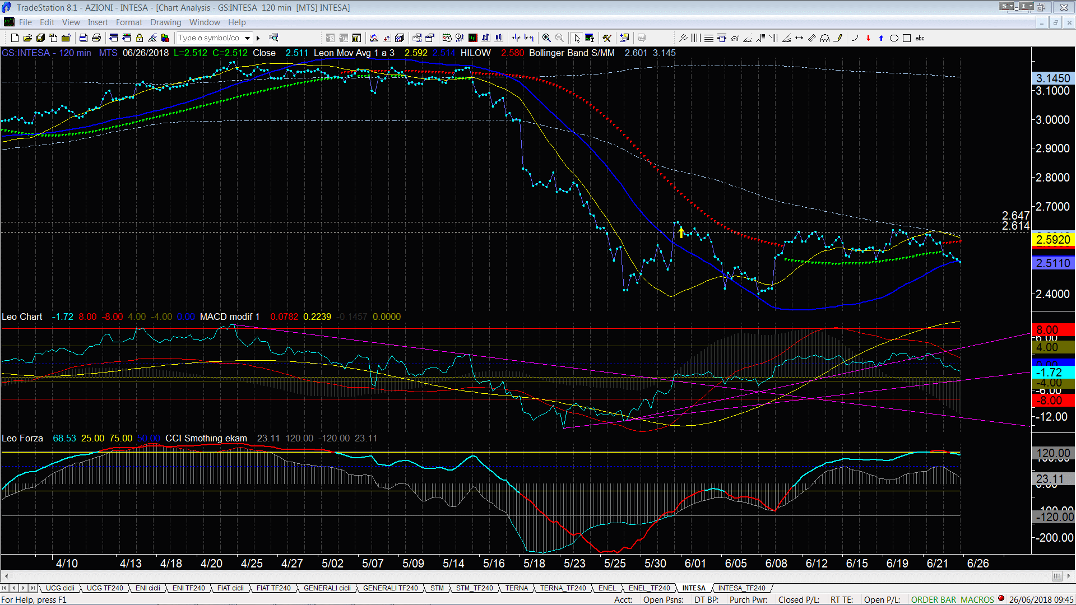Click the 3.1450 price label

tap(1053, 78)
